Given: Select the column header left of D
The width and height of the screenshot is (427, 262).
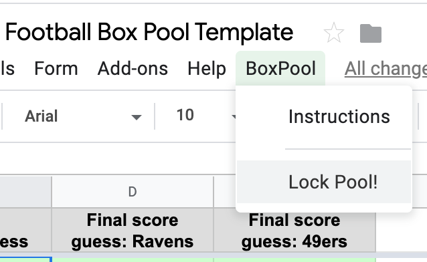Looking at the screenshot, I should pyautogui.click(x=25, y=192).
